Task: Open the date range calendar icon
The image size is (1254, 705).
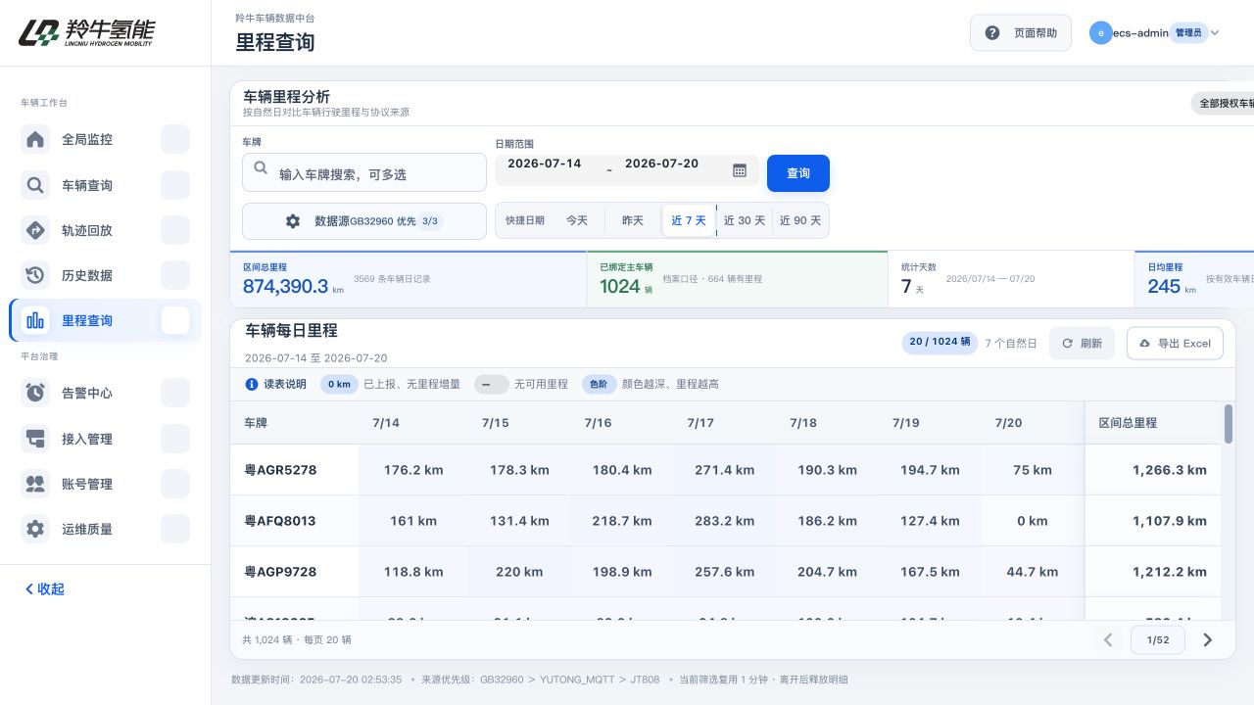Action: click(740, 170)
